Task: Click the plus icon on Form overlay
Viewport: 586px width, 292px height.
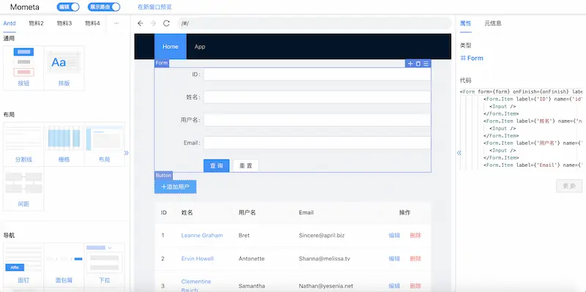Action: (x=410, y=64)
